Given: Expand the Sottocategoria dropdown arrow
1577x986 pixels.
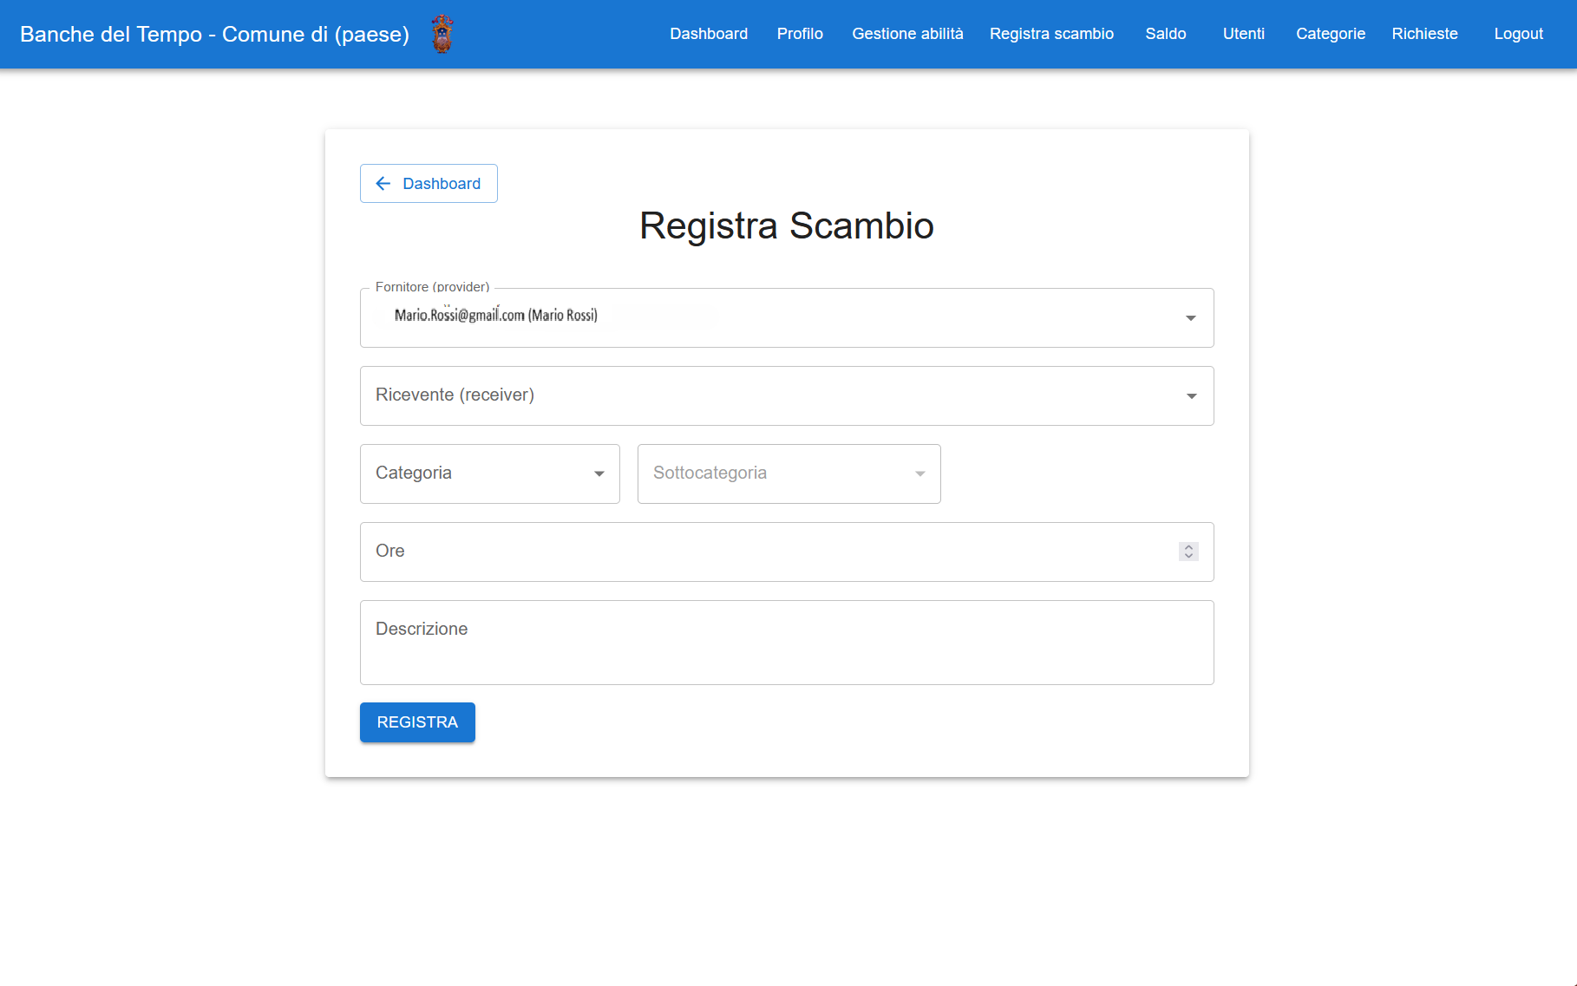Looking at the screenshot, I should coord(919,473).
